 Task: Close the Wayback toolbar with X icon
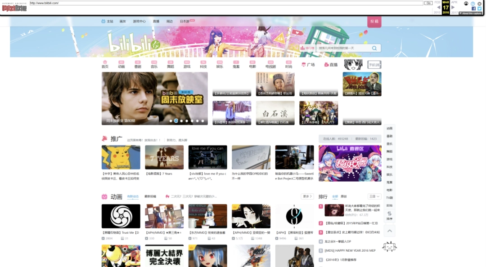479,4
